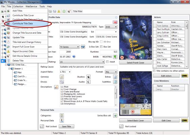Open the Series/Box set icon

(115, 115)
